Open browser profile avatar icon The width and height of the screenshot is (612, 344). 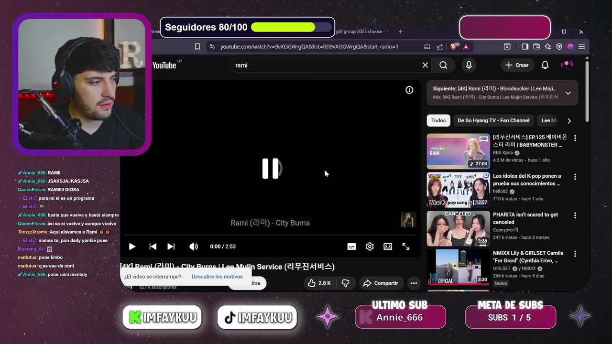tap(570, 46)
